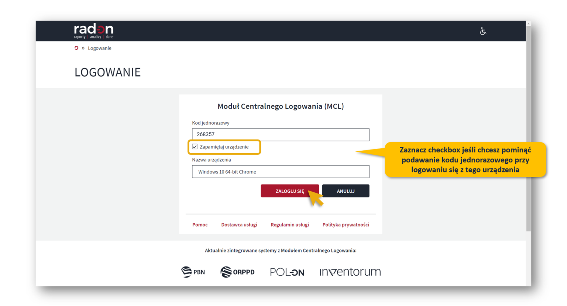The width and height of the screenshot is (567, 306).
Task: Open the Polityka prywatności link
Action: click(x=346, y=225)
